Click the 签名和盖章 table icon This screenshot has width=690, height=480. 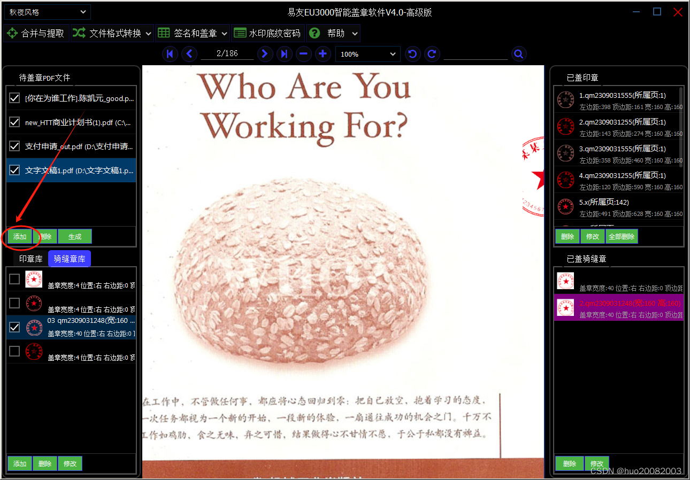click(x=164, y=33)
